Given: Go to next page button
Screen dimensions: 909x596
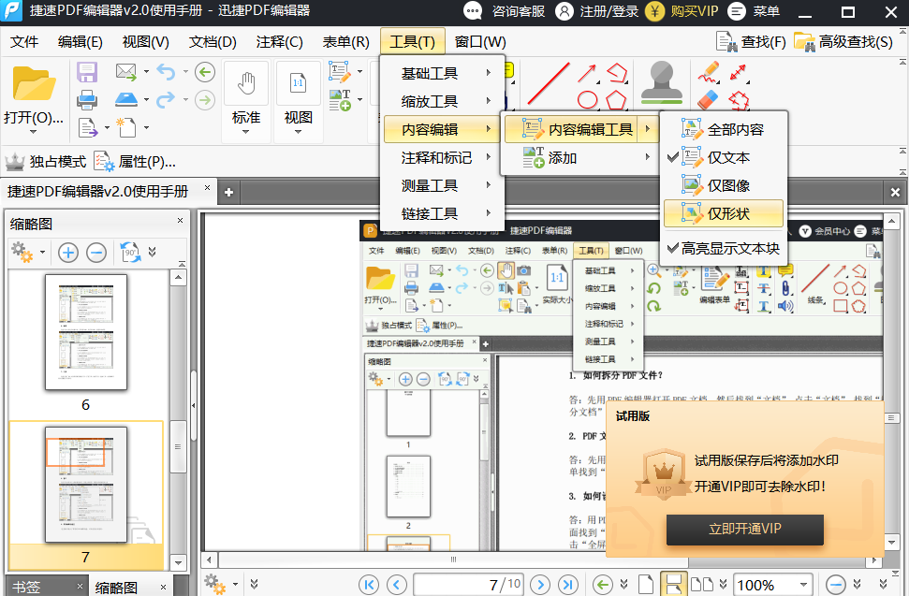Looking at the screenshot, I should click(540, 585).
